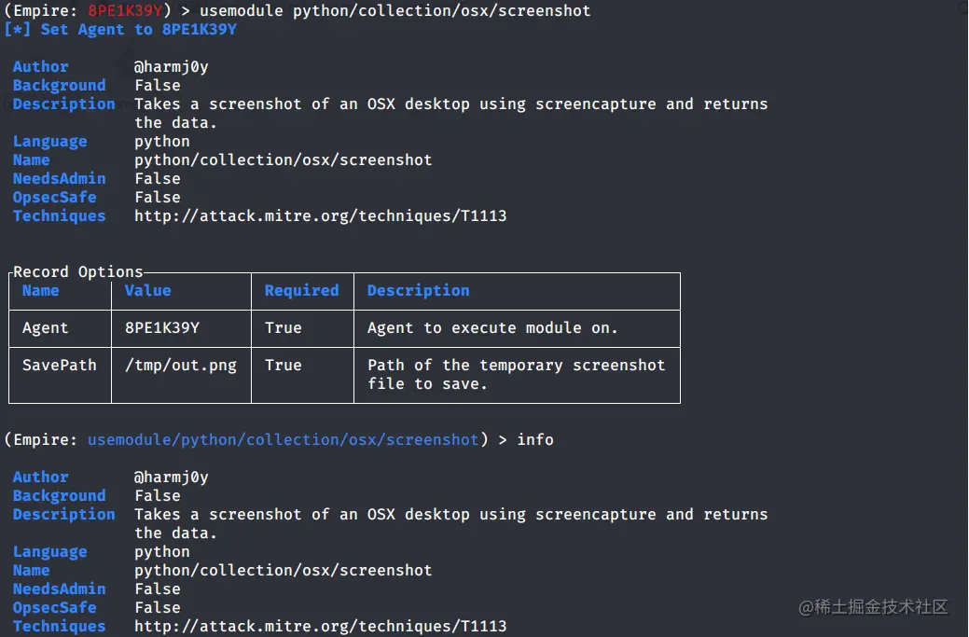Click the second OpsecSafe label near bottom
This screenshot has height=637, width=969.
point(54,607)
